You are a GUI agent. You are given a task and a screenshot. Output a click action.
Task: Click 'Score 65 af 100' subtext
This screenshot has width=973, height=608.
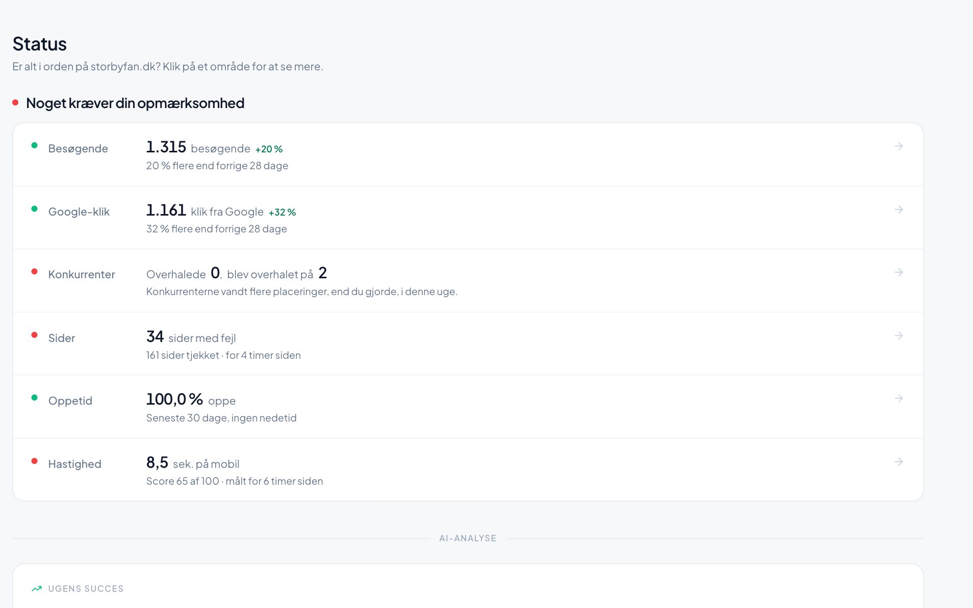coord(183,481)
